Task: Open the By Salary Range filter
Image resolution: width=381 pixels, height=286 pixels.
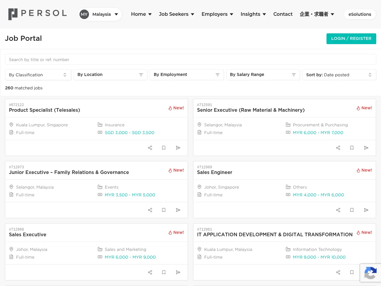Action: tap(263, 75)
